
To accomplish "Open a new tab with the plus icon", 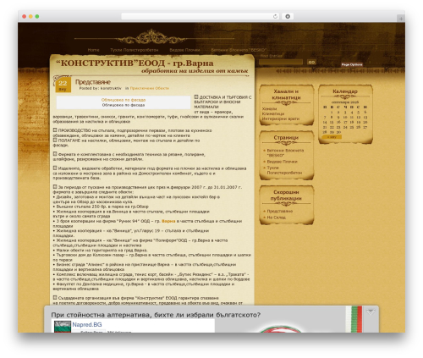I will click(x=401, y=19).
